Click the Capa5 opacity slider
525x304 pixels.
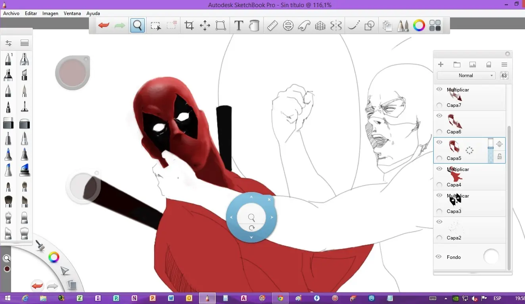coord(491,150)
